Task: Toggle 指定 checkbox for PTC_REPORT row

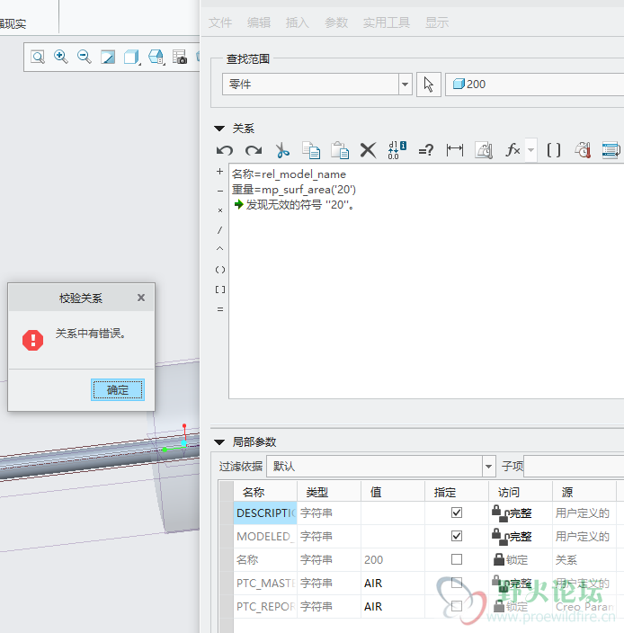Action: pos(457,606)
